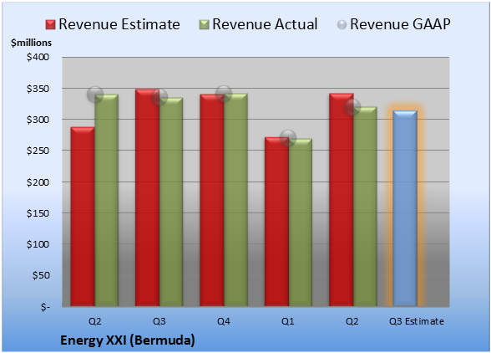Select the green actual bar for Q1
This screenshot has height=353, width=491.
click(x=301, y=223)
